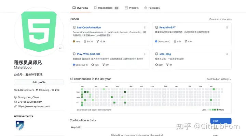Click the envelope icon beside the email
Viewport: 246px width, 136px height.
(15, 102)
